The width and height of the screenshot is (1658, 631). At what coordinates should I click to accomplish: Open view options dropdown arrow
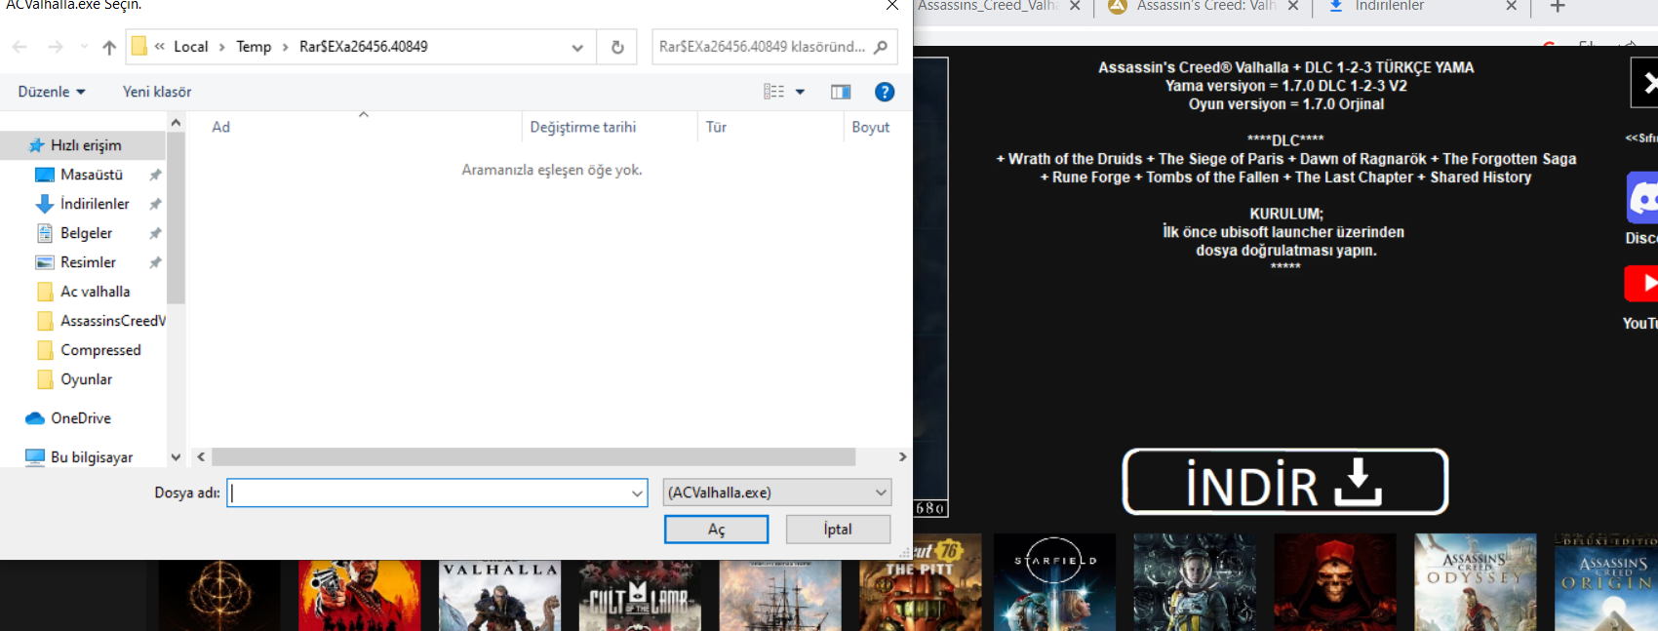pyautogui.click(x=801, y=92)
